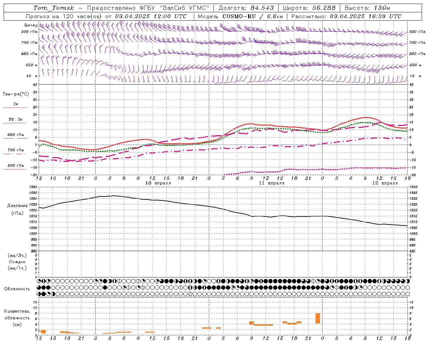Click the Конвективн. label of convective panel
The height and width of the screenshot is (341, 427).
(17, 311)
